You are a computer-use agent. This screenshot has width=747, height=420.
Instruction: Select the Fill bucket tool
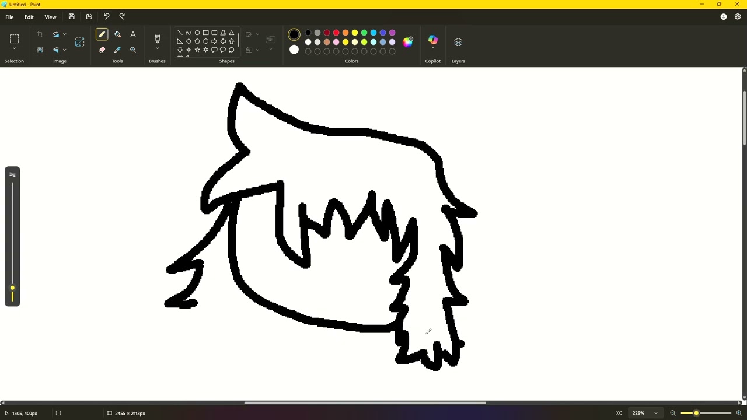click(117, 35)
